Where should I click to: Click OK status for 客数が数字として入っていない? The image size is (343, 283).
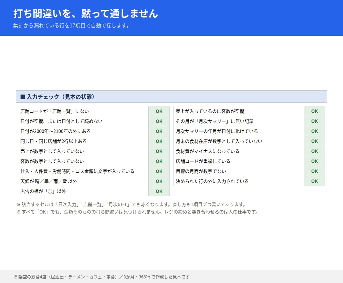click(159, 161)
